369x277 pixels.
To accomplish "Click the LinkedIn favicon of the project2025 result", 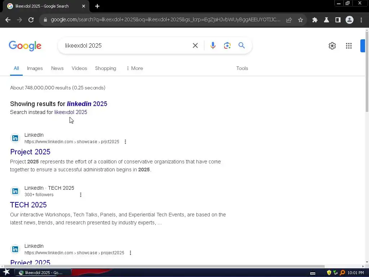I will (15, 249).
